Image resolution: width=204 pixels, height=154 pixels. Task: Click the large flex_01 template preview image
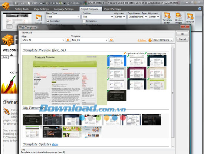(65, 80)
